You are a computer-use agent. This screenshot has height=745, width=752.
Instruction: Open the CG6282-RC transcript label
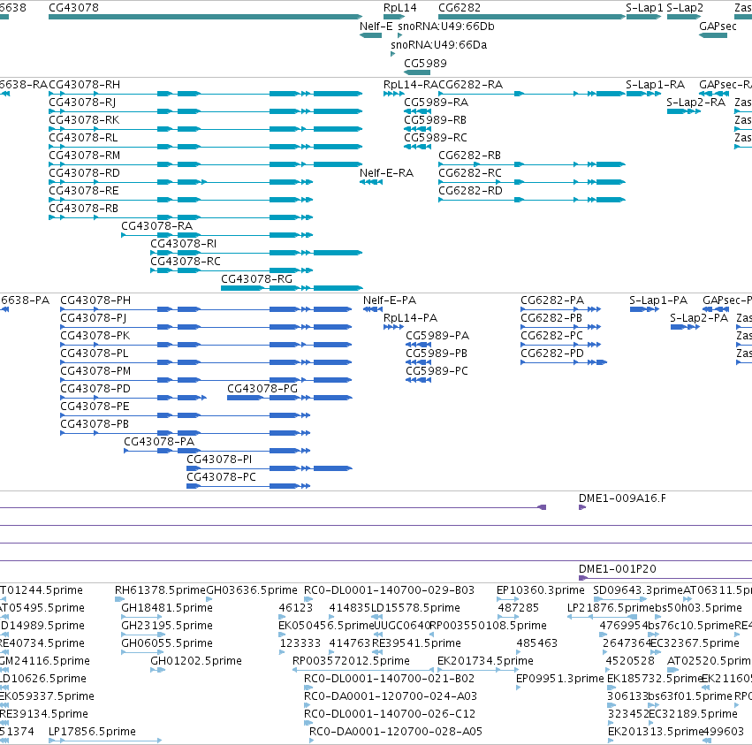point(470,173)
